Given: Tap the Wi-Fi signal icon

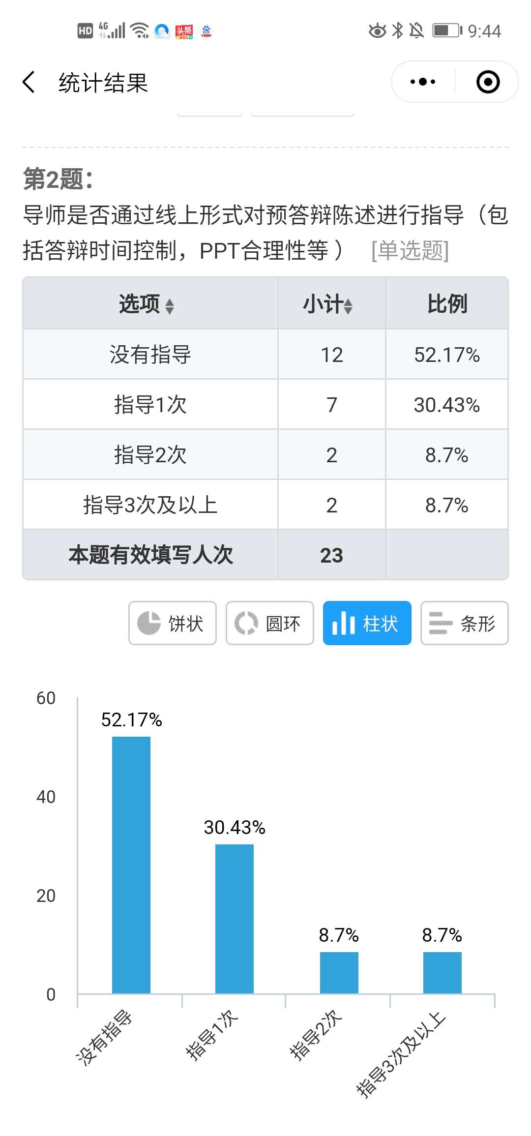Looking at the screenshot, I should point(141,30).
